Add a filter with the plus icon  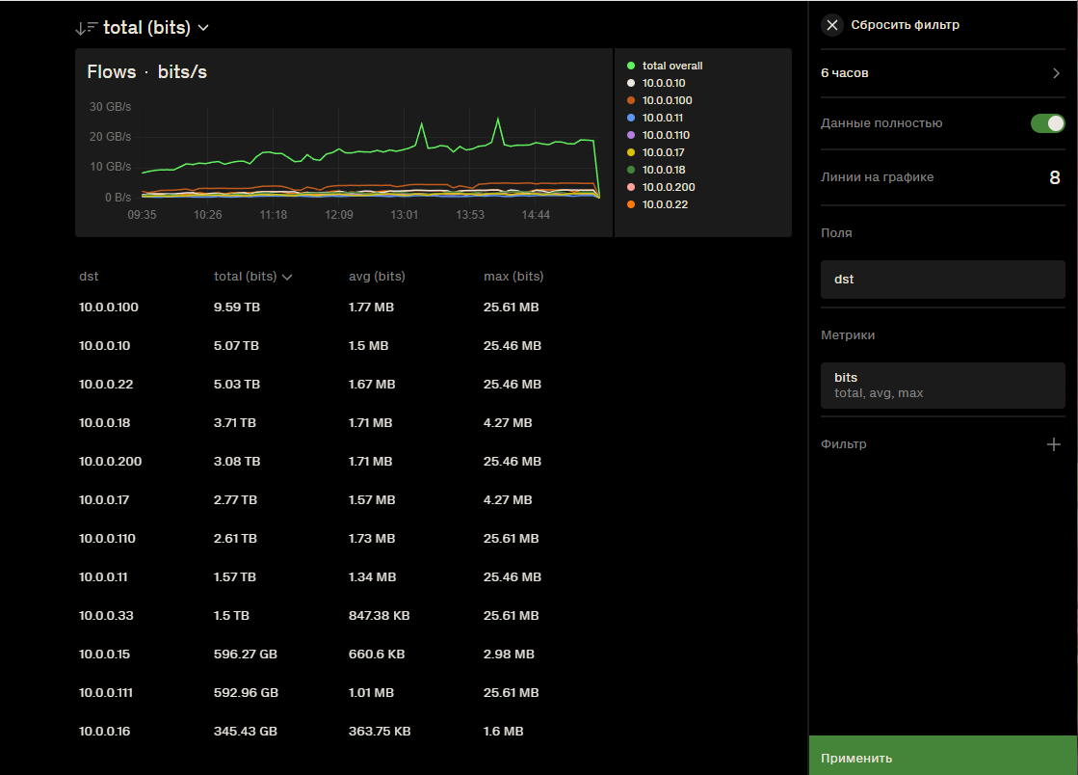[1054, 444]
